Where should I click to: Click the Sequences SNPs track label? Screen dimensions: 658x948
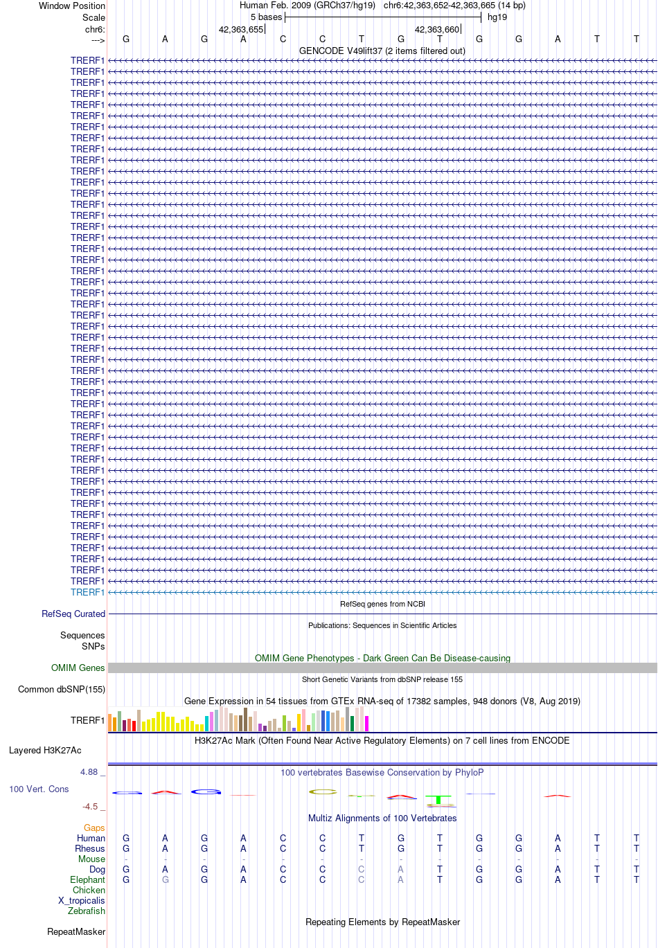tap(82, 641)
